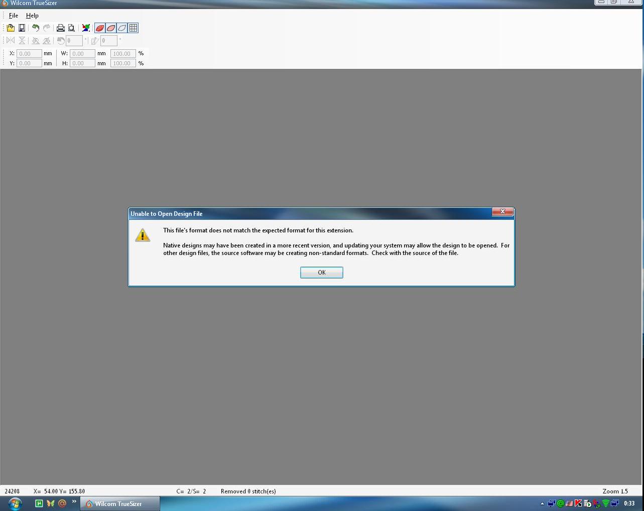Click the X position field
Viewport: 644px width, 511px height.
pyautogui.click(x=29, y=53)
